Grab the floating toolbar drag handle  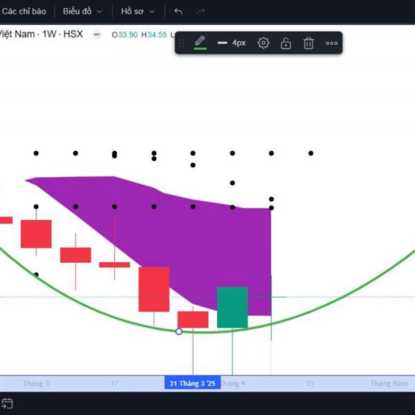181,43
